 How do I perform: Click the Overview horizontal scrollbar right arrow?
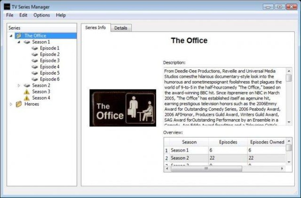[282, 169]
